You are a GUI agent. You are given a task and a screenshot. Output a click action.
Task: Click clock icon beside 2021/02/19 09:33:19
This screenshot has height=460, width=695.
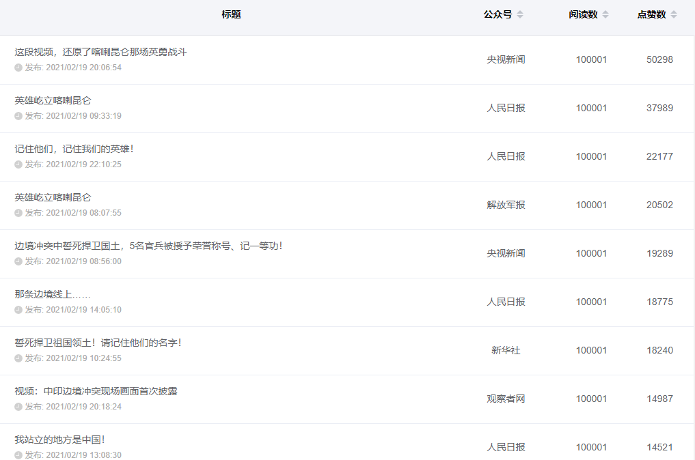coord(18,116)
